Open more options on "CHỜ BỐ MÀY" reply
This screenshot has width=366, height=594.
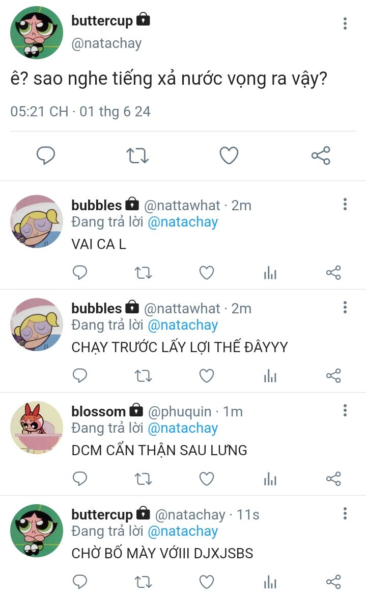point(345,513)
